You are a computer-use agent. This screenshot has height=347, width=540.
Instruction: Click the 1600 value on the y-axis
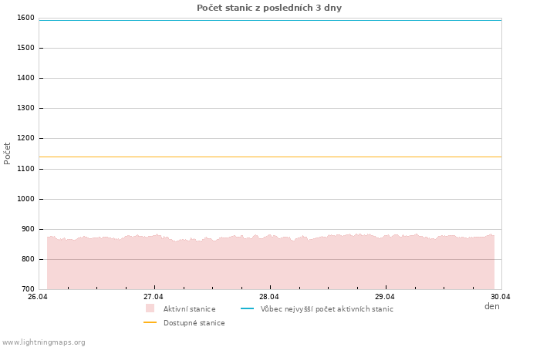[x=25, y=18]
